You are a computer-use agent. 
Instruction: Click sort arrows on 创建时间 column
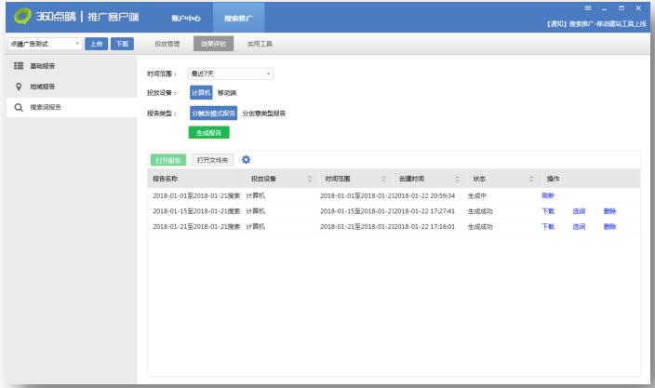[457, 178]
